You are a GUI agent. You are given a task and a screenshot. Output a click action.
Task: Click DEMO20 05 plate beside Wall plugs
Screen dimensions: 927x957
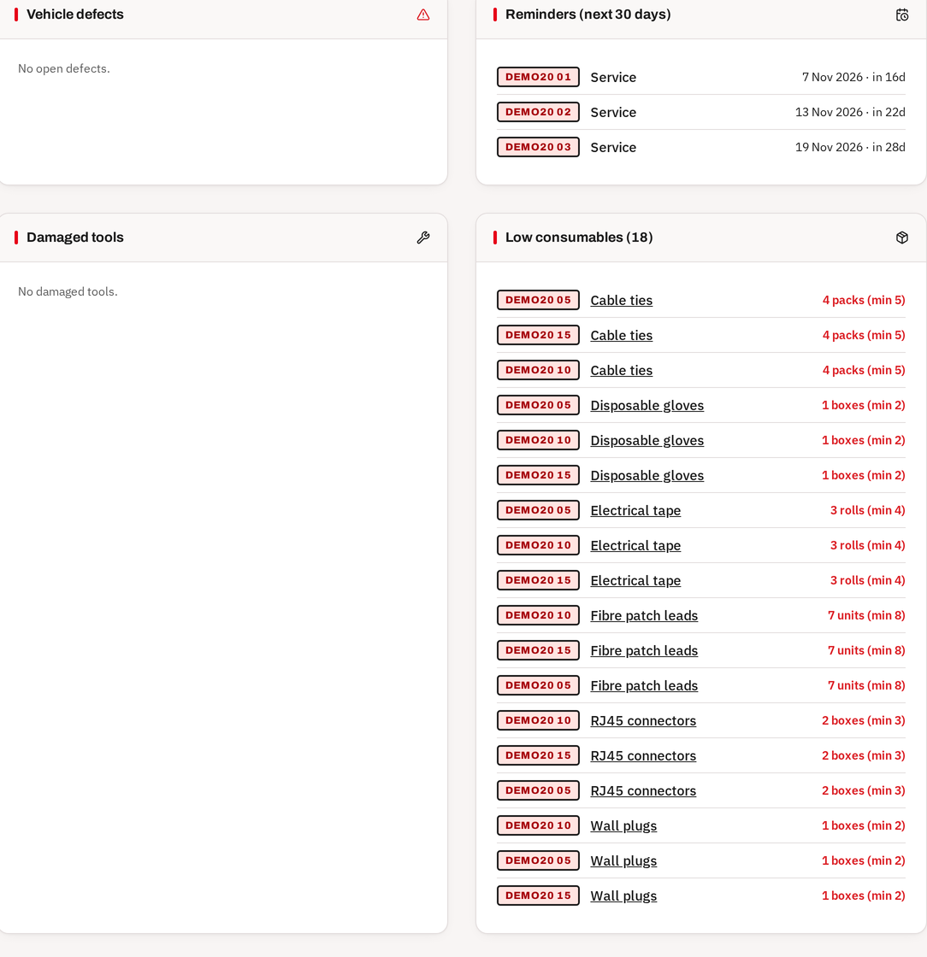(x=538, y=860)
